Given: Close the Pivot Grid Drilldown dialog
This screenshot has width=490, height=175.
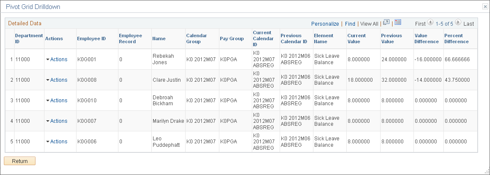Looking at the screenshot, I should pyautogui.click(x=484, y=6).
